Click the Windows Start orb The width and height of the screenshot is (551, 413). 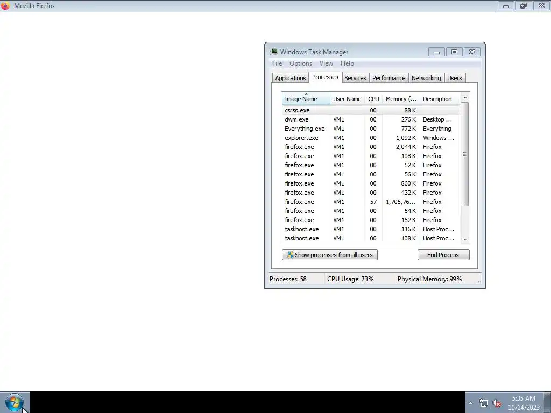15,402
